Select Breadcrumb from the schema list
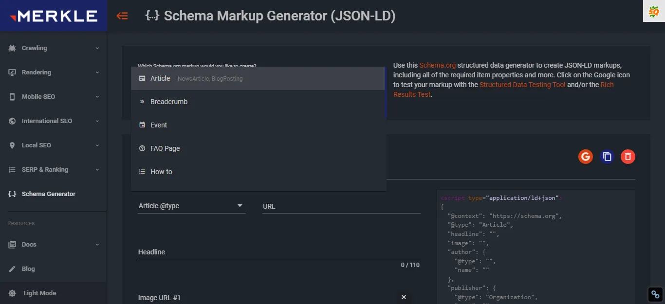 [169, 101]
